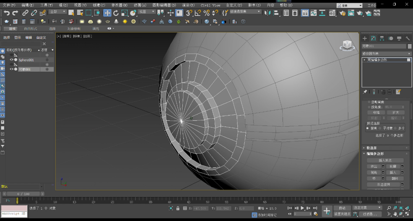
Task: Click the Undo arrow in the main toolbar
Action: point(7,13)
